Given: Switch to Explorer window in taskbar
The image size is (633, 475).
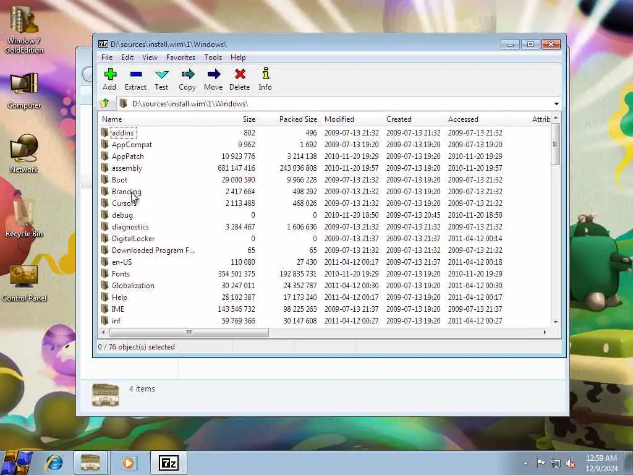Looking at the screenshot, I should click(90, 463).
